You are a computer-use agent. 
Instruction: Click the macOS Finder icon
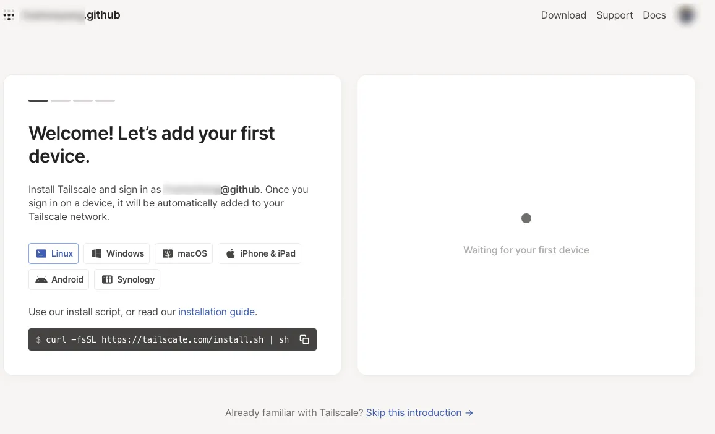[x=168, y=253]
